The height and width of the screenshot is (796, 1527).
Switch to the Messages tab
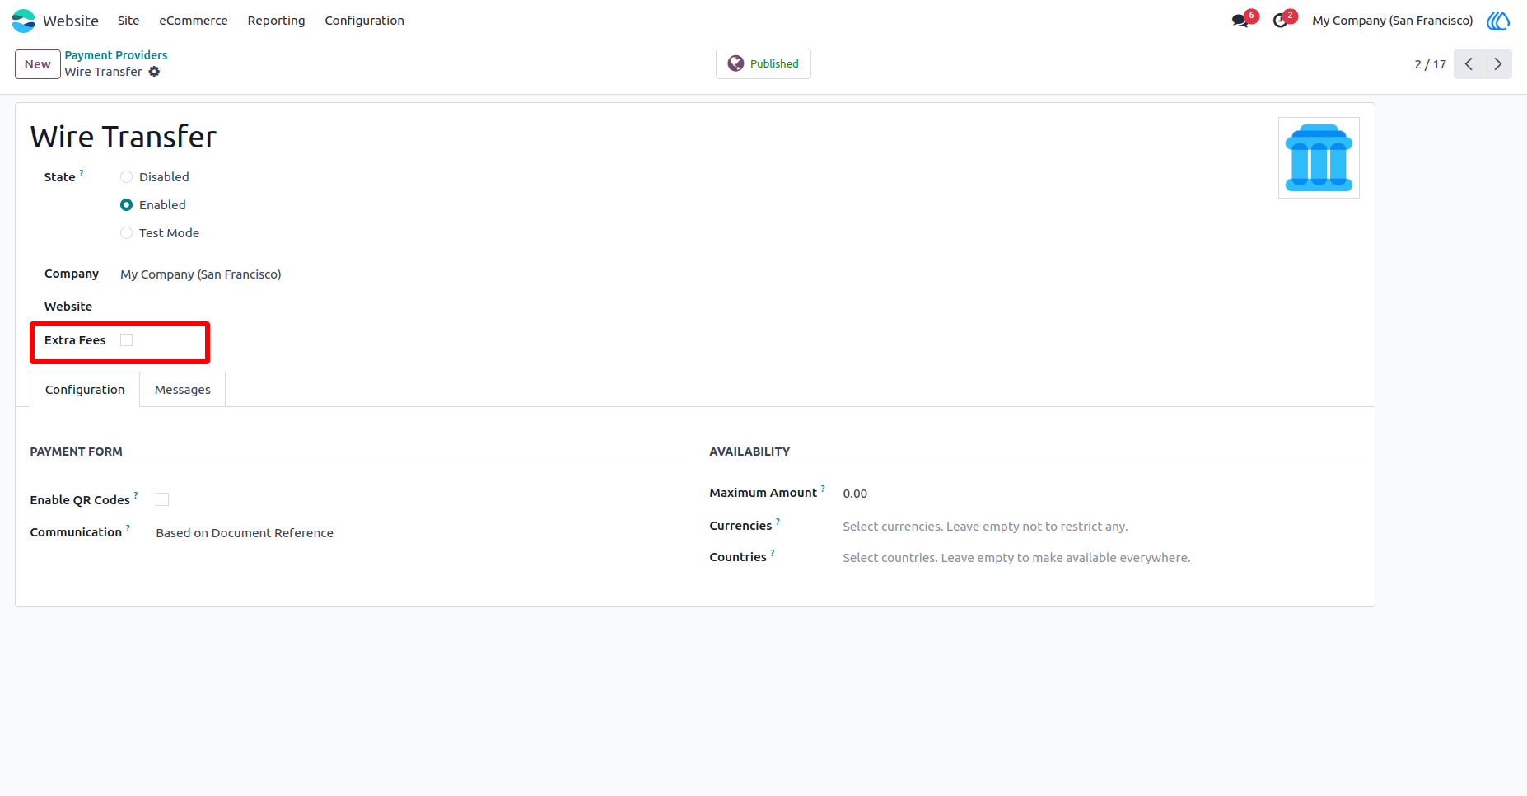183,390
